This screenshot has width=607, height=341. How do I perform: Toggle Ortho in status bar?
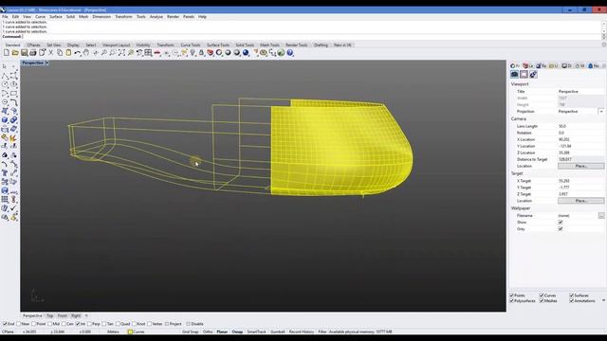[x=208, y=332]
